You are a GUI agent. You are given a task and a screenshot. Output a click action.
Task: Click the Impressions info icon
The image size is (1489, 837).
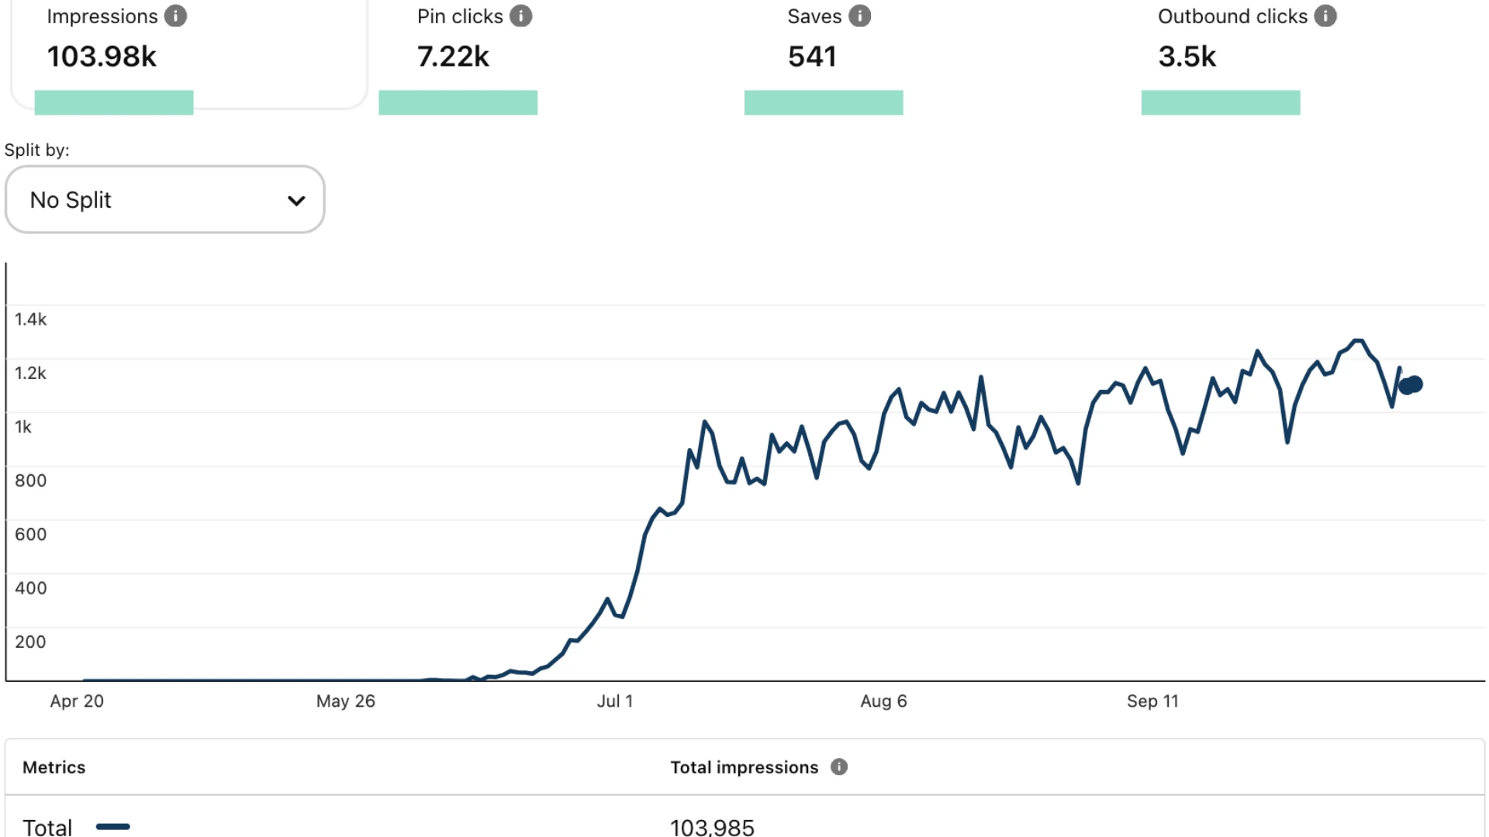click(x=176, y=16)
